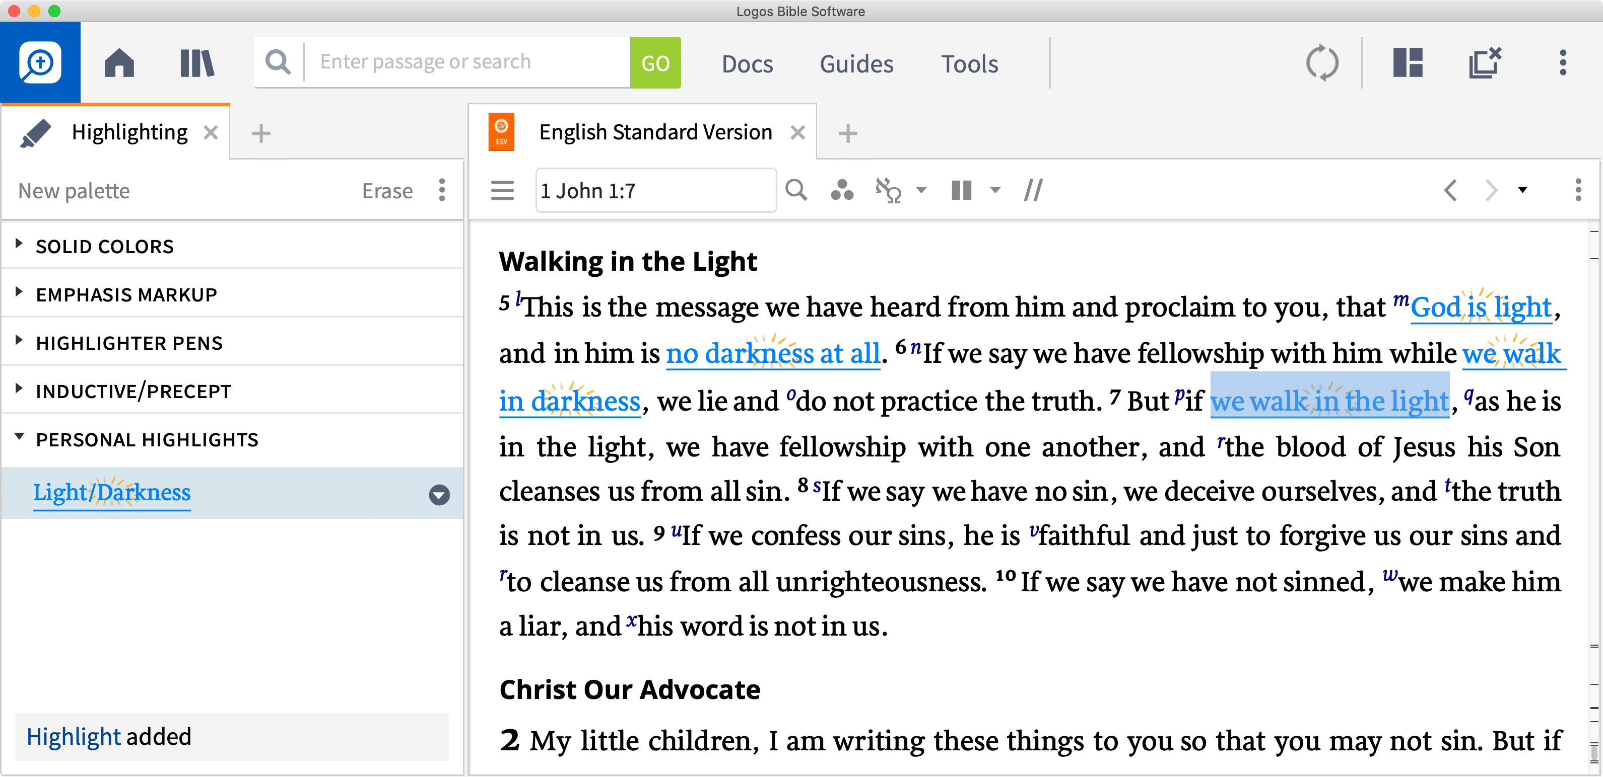Click the Logos app logo icon
This screenshot has height=777, width=1603.
tap(40, 62)
